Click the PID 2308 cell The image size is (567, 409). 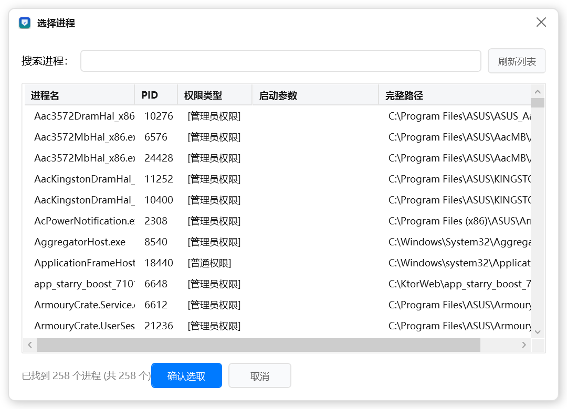156,221
